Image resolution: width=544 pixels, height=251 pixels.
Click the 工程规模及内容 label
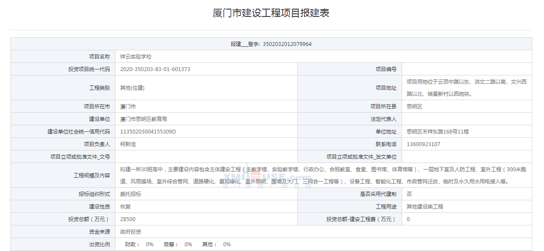(x=92, y=176)
